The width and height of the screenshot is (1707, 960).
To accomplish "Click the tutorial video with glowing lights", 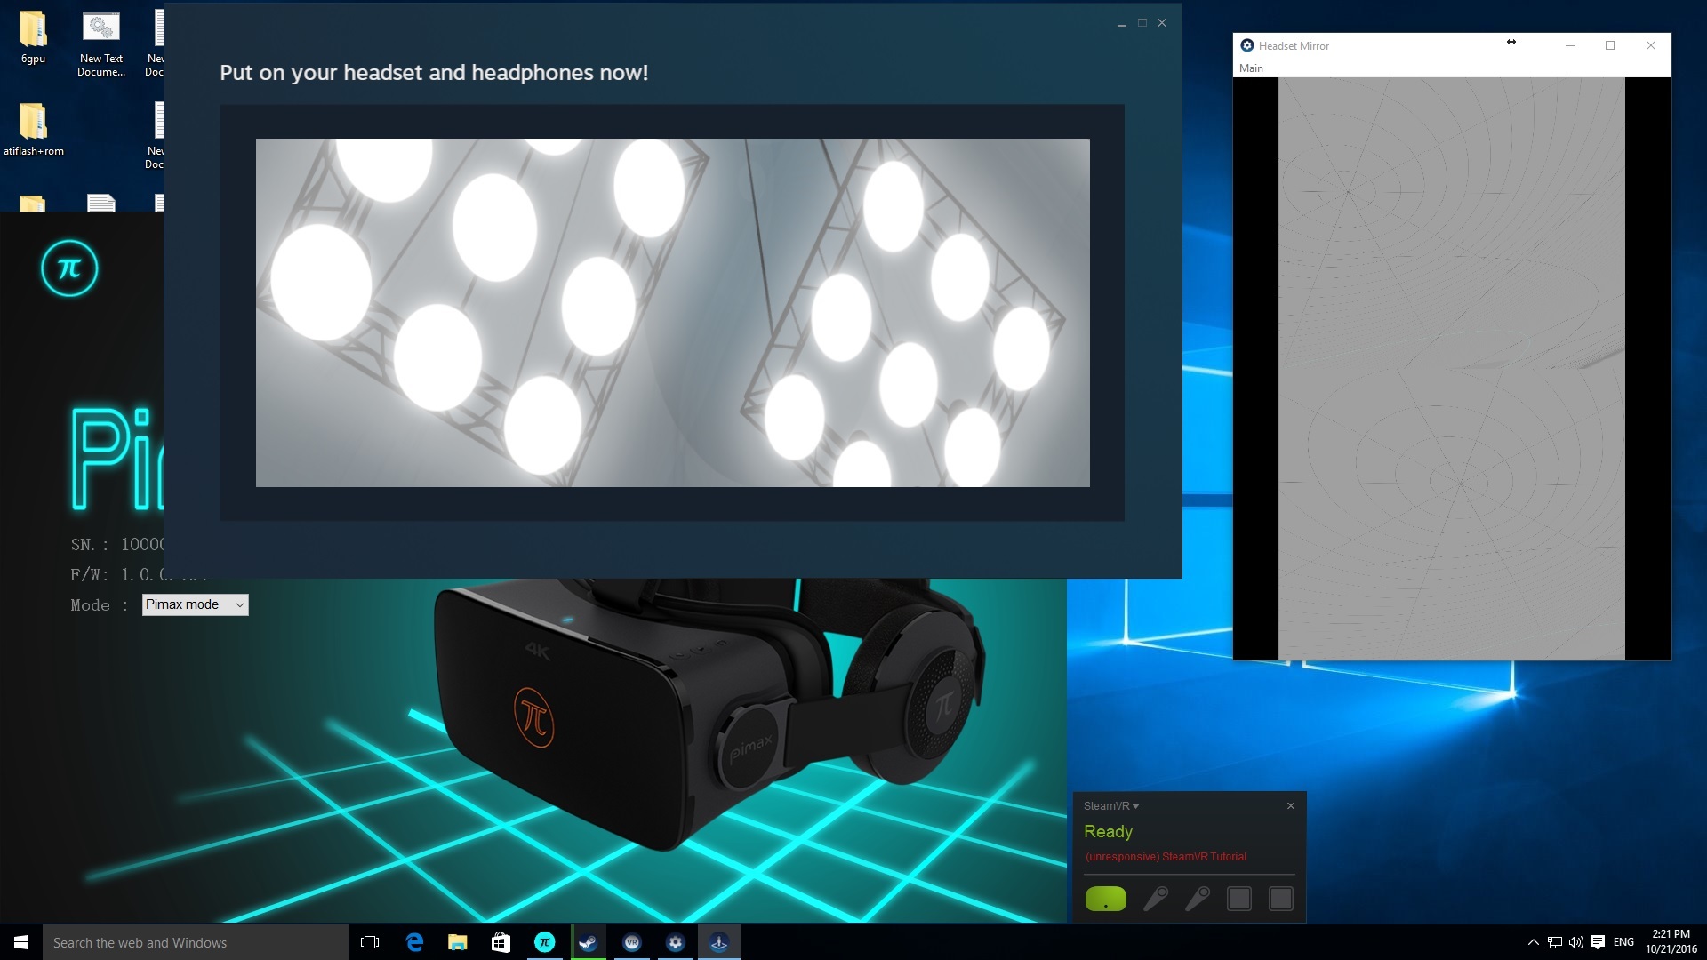I will click(673, 313).
